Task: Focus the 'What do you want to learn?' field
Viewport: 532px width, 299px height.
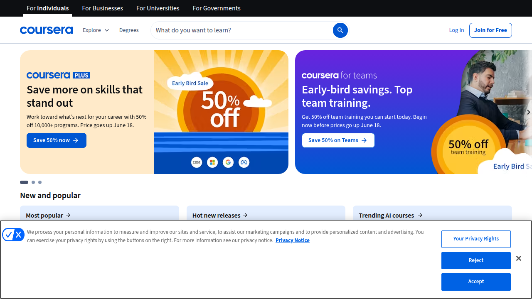Action: click(x=242, y=30)
